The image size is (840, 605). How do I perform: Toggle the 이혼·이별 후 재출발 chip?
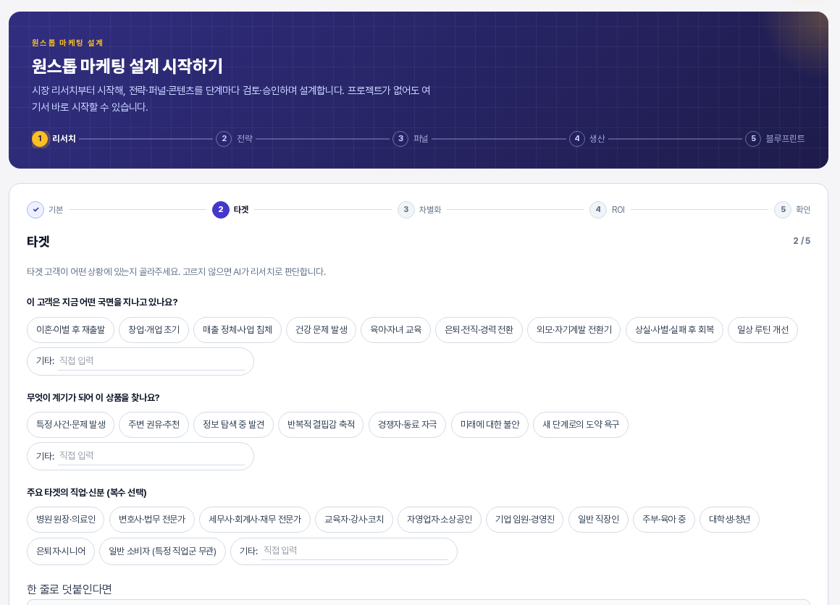tap(71, 330)
